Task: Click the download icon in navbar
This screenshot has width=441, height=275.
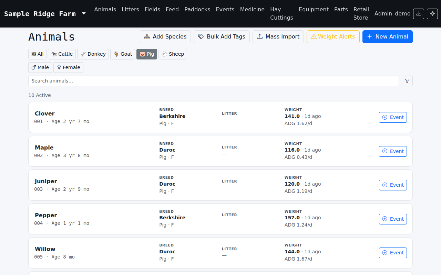Action: coord(419,14)
